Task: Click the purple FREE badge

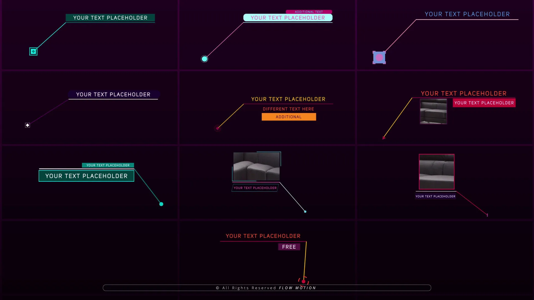Action: 289,247
